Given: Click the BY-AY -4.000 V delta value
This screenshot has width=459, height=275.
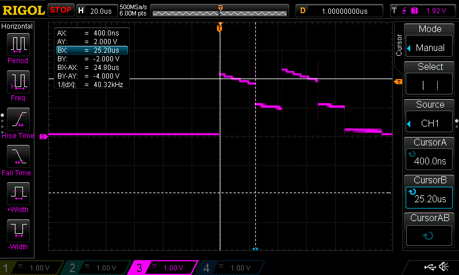Looking at the screenshot, I should 106,76.
